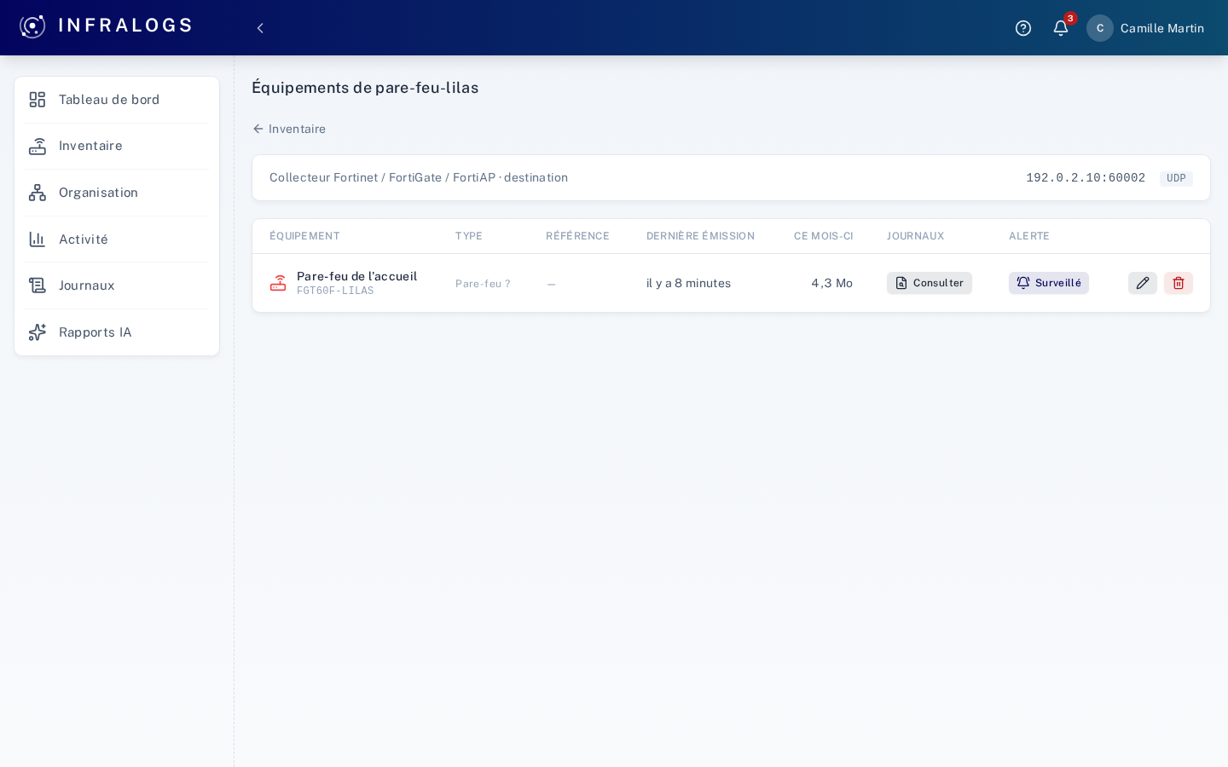The height and width of the screenshot is (767, 1228).
Task: Collapse the sidebar with the chevron arrow
Action: [260, 28]
